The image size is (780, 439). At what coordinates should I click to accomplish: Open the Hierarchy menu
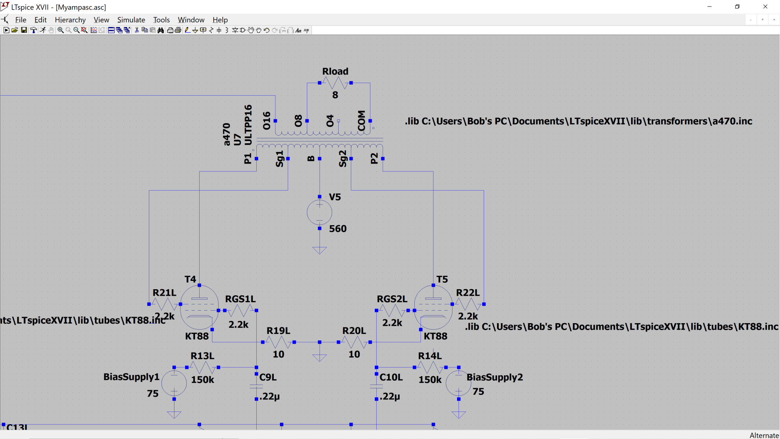[x=70, y=20]
